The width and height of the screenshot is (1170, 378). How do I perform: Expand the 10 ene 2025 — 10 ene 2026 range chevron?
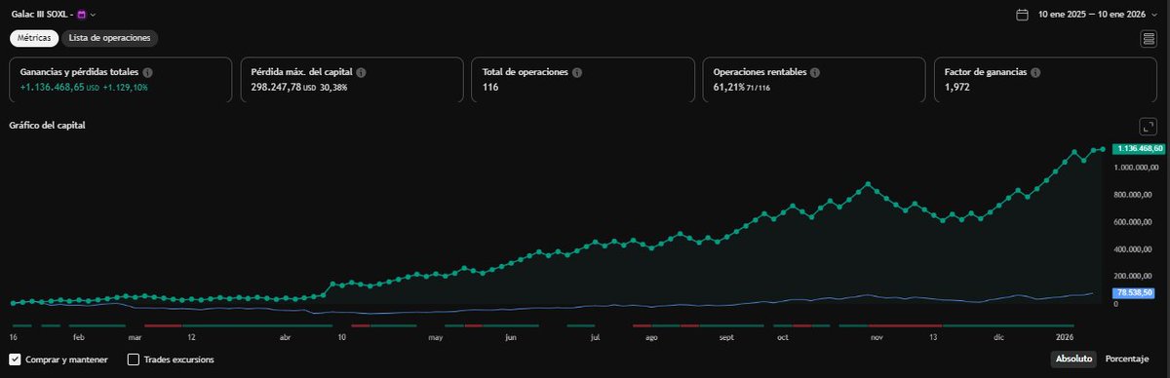(1155, 15)
